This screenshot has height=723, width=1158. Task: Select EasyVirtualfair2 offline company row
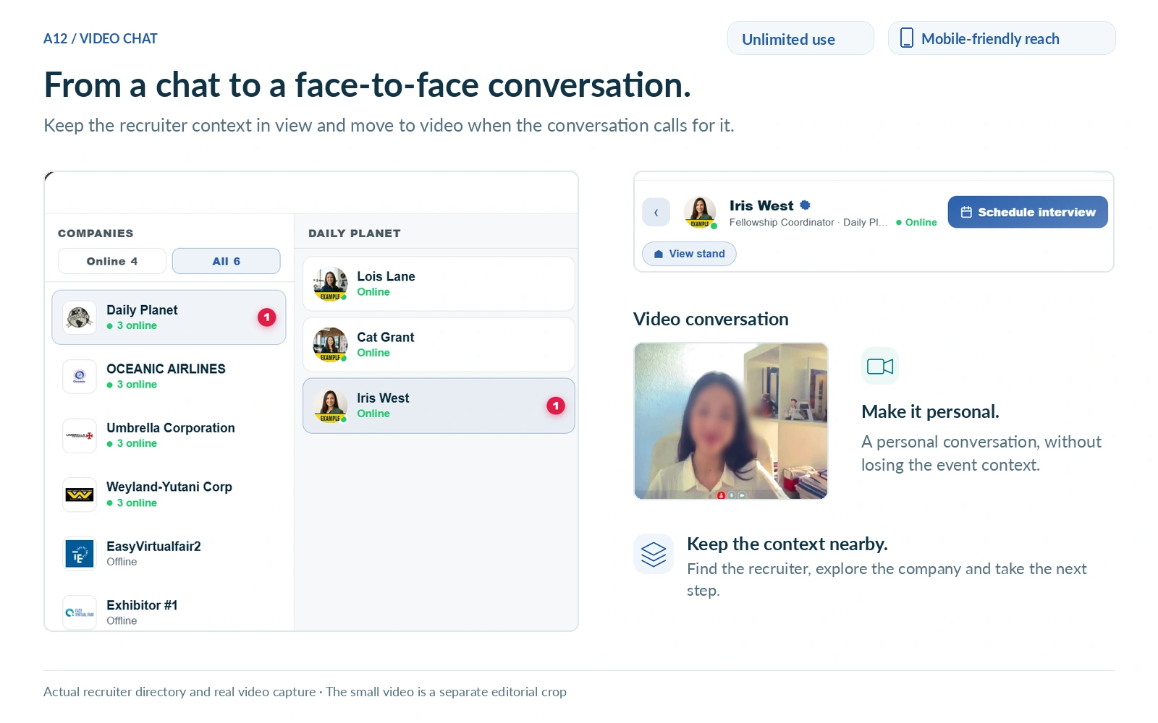[169, 554]
